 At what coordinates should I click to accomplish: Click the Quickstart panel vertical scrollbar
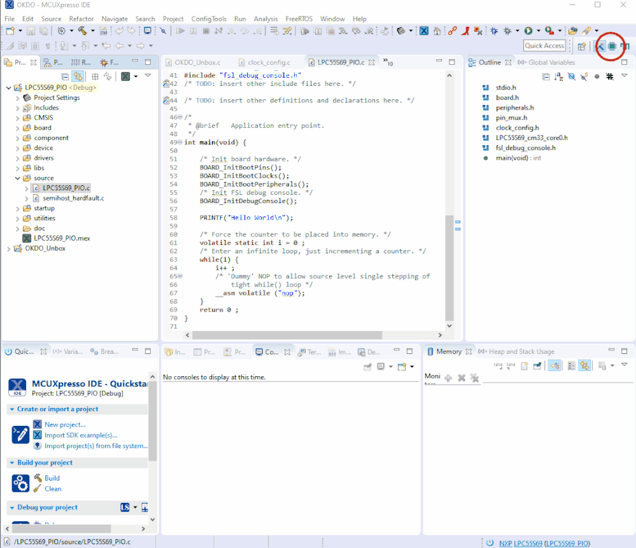click(153, 421)
